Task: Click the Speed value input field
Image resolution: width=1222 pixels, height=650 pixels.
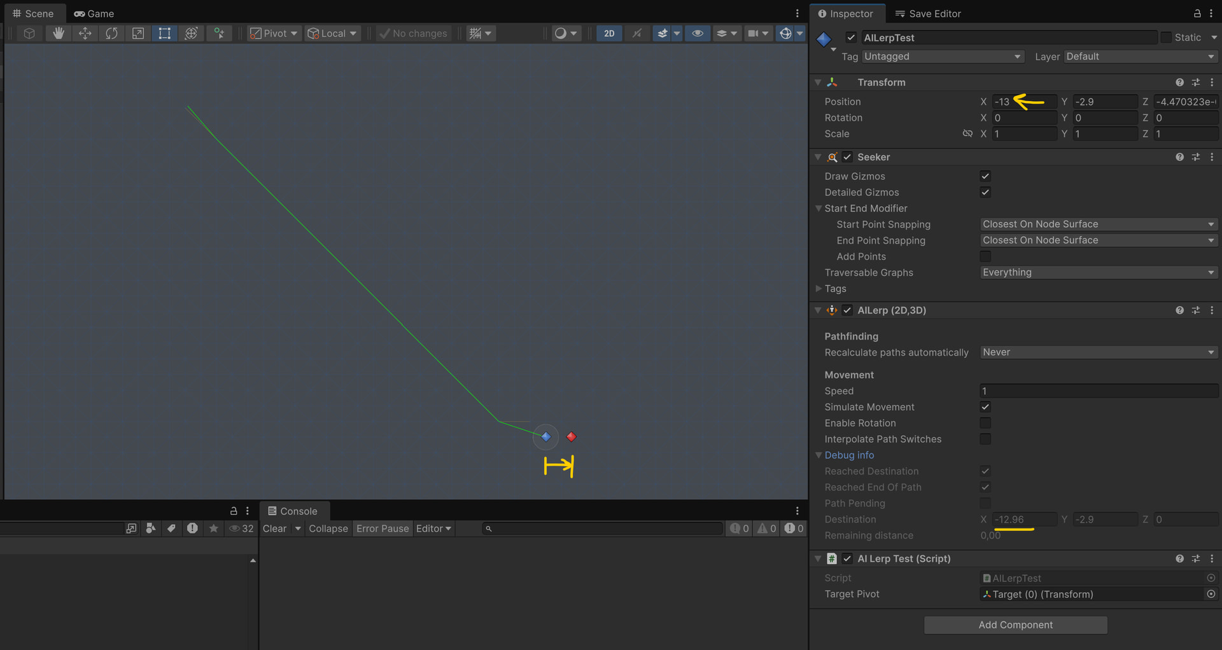Action: click(1098, 391)
